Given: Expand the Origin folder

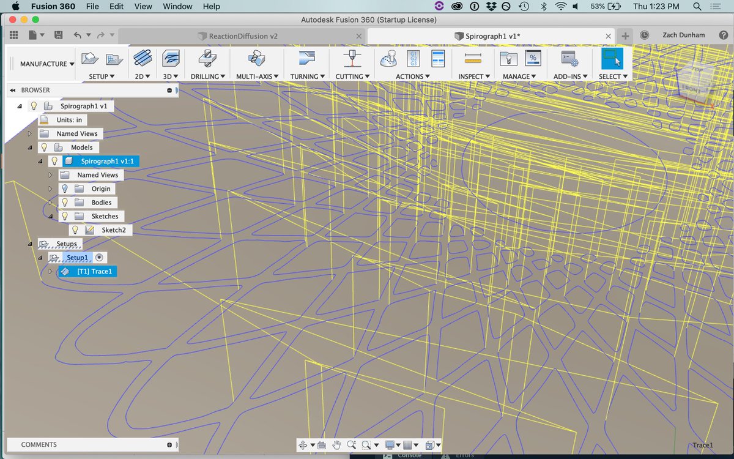Looking at the screenshot, I should [50, 188].
